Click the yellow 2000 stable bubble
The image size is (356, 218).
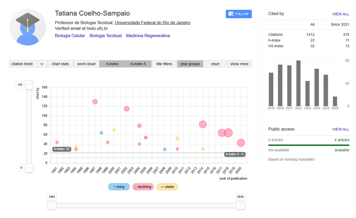[x=114, y=130]
